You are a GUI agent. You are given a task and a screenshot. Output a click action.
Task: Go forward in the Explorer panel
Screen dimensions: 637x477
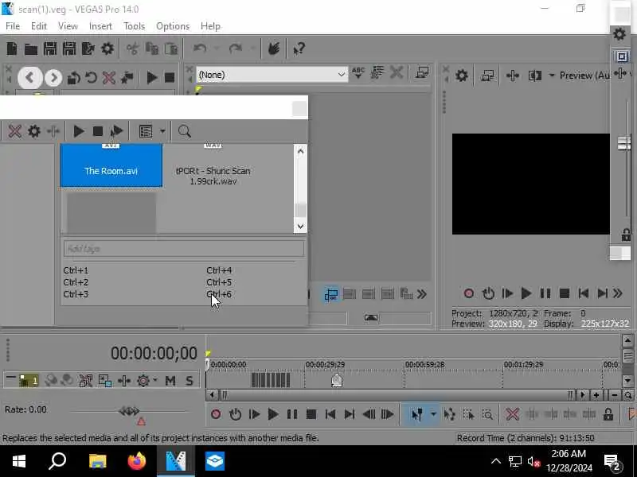point(53,77)
